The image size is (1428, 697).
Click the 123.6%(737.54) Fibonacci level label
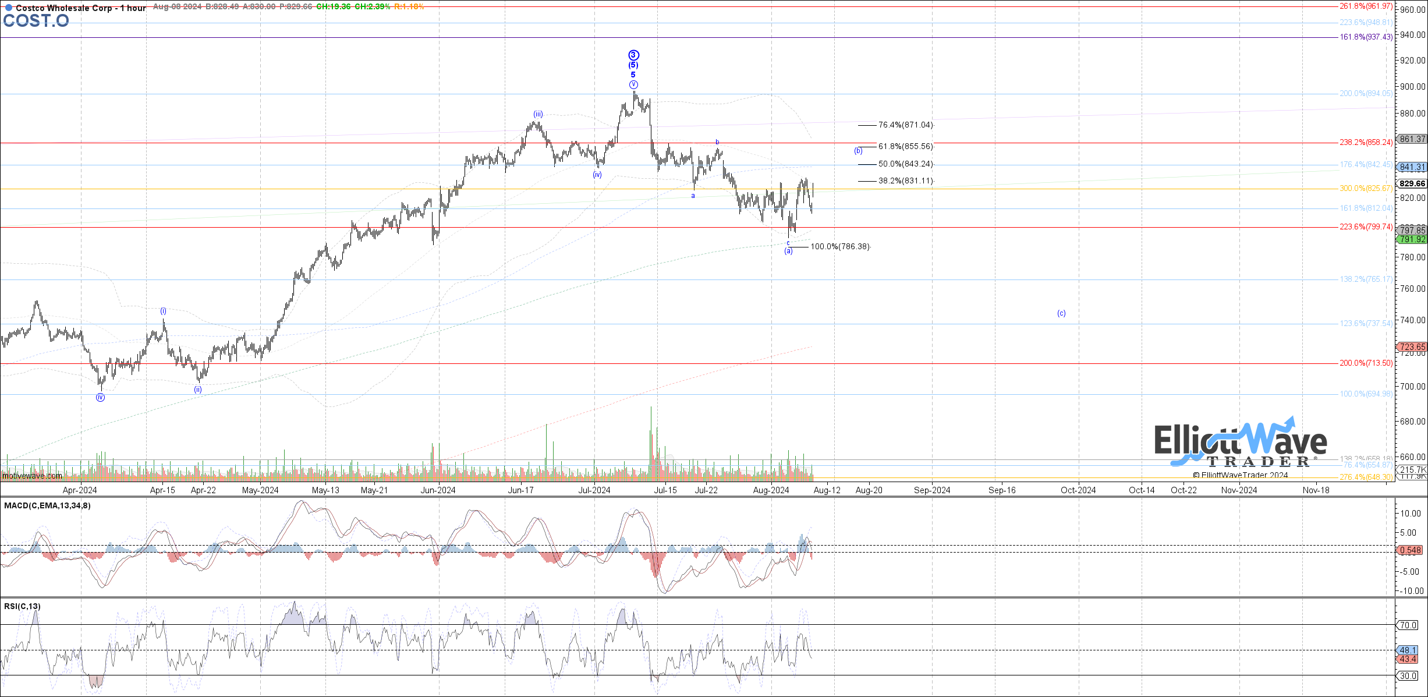tap(1366, 324)
